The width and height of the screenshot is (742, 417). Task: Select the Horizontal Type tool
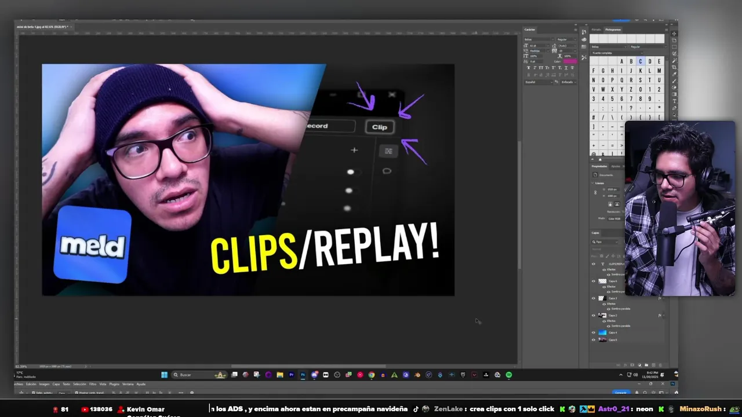click(674, 101)
